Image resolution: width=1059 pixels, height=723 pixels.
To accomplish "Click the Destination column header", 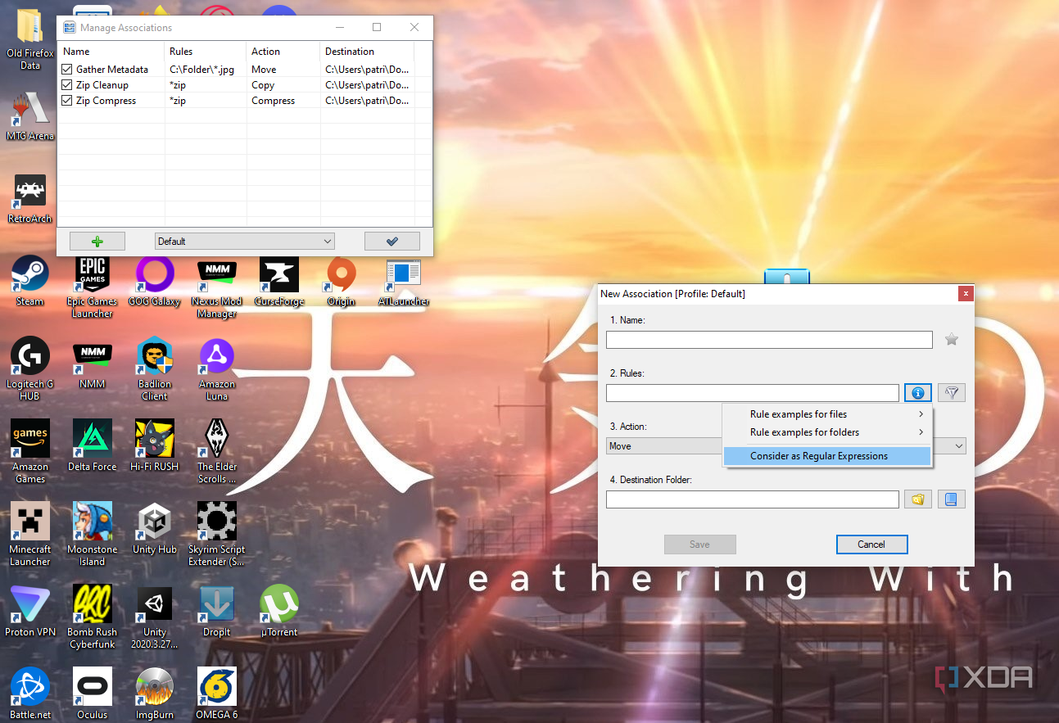I will click(368, 52).
